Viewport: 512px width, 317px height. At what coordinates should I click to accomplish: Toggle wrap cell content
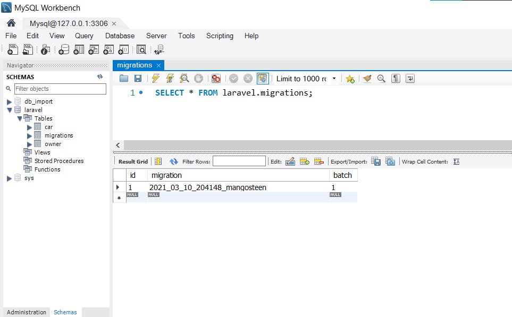pyautogui.click(x=457, y=161)
